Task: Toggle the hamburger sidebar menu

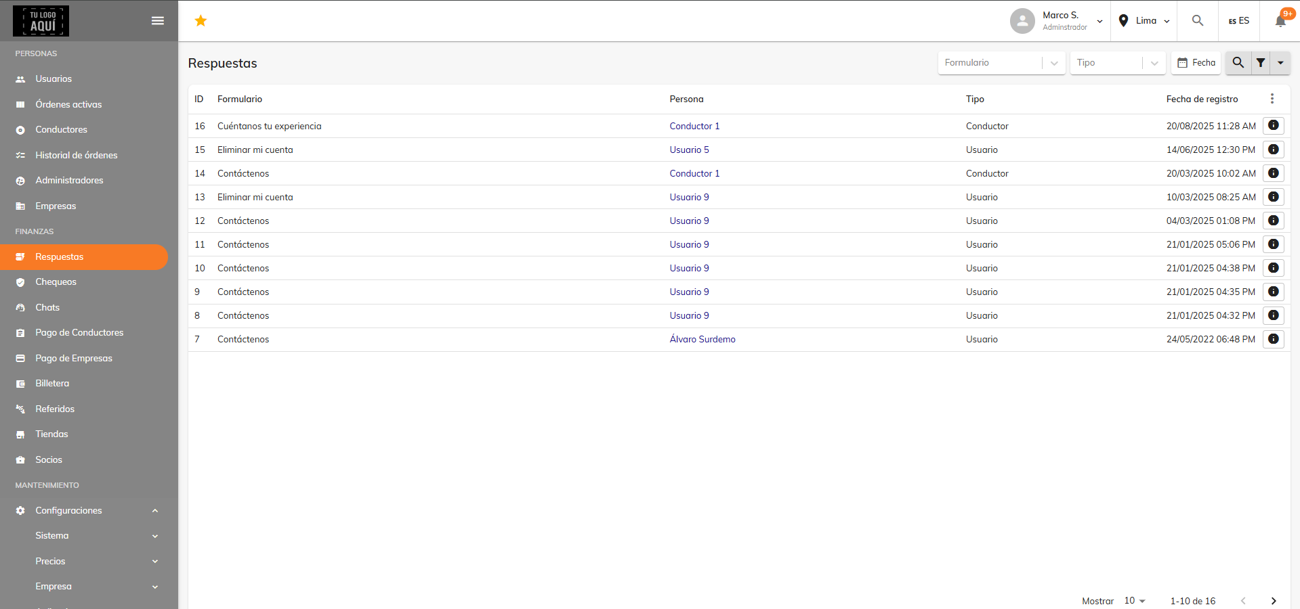Action: pos(158,21)
